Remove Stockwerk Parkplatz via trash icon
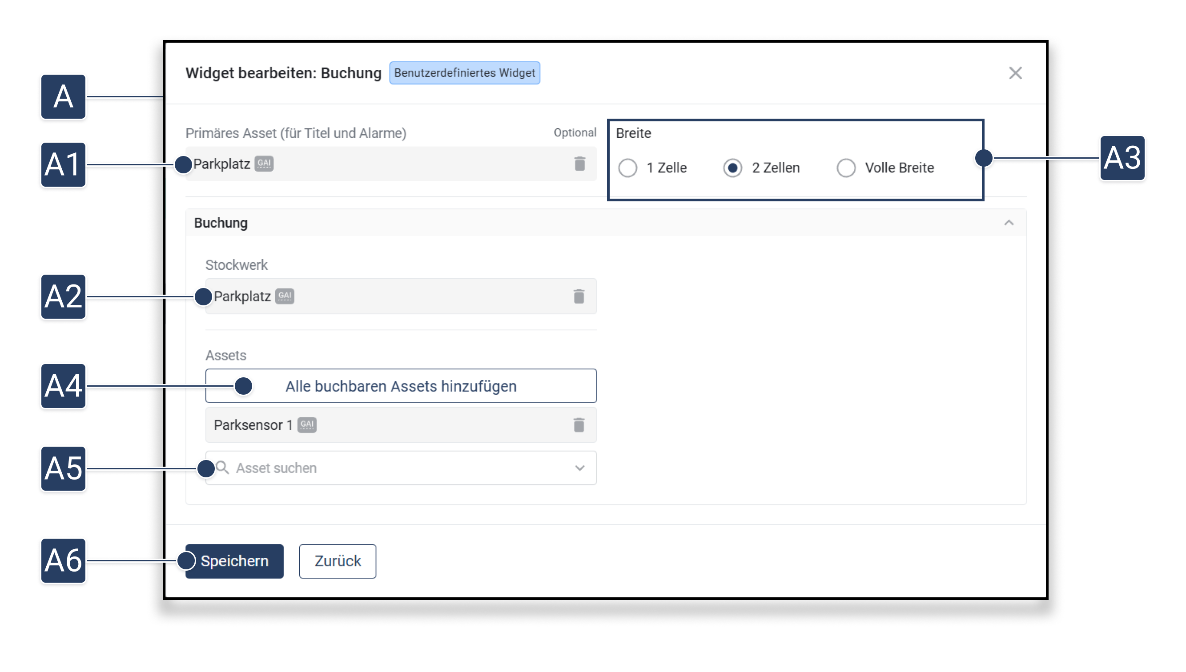 (579, 296)
